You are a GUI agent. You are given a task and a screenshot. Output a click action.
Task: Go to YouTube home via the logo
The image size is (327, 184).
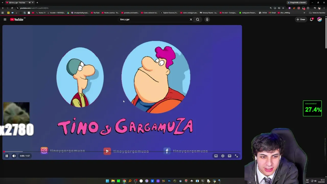[x=17, y=19]
